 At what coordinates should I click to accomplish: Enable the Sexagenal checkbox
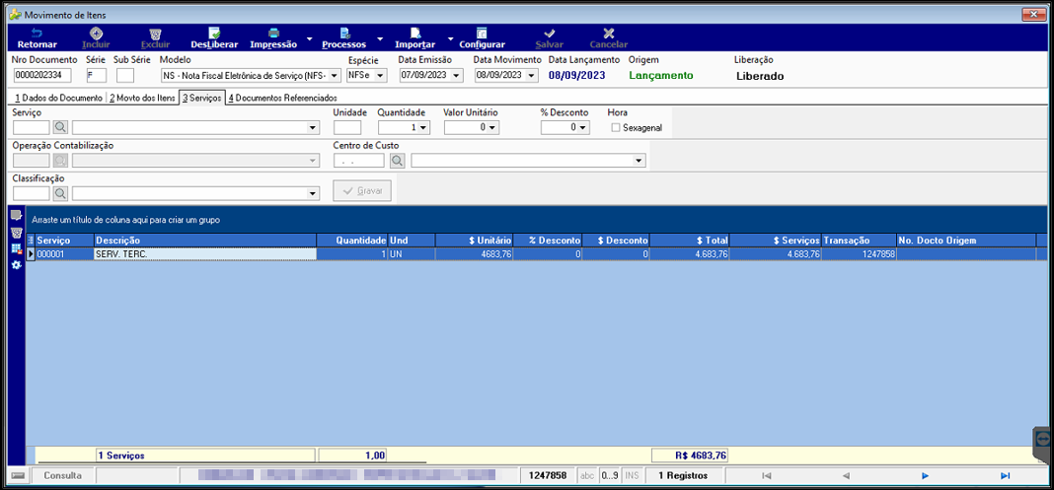pos(615,127)
